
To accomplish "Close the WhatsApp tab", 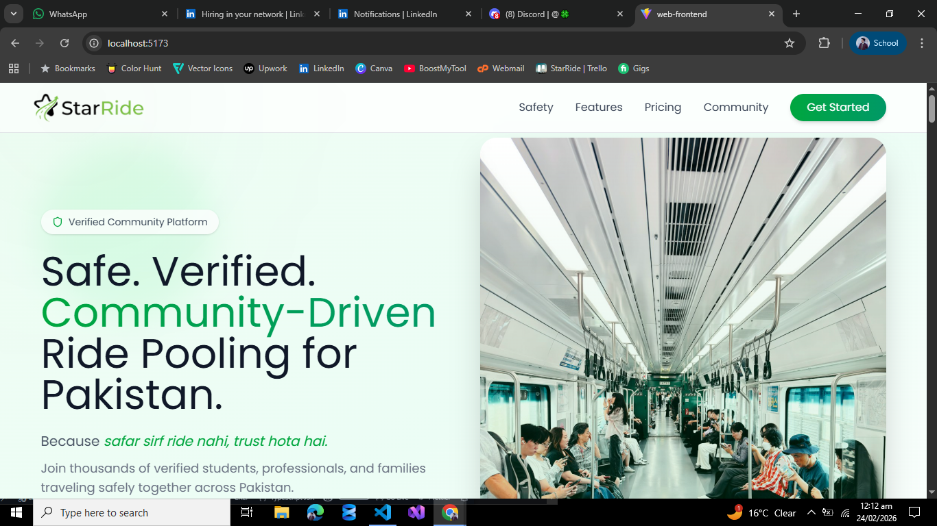I will [165, 14].
